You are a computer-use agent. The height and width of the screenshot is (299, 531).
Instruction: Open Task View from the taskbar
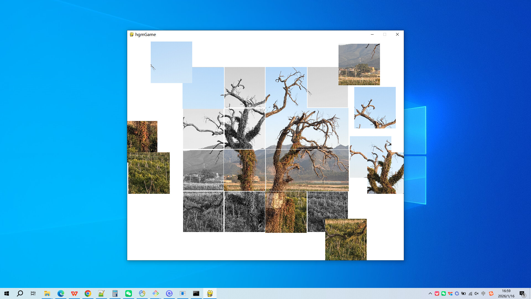[x=33, y=293]
